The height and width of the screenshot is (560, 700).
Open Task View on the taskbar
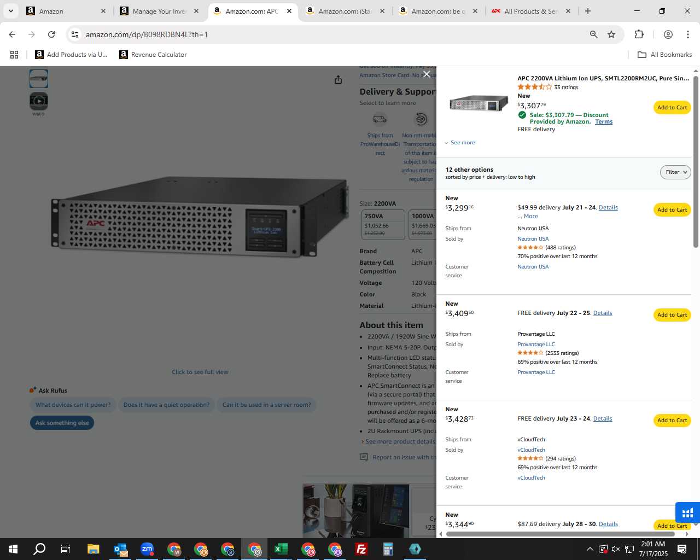point(65,549)
